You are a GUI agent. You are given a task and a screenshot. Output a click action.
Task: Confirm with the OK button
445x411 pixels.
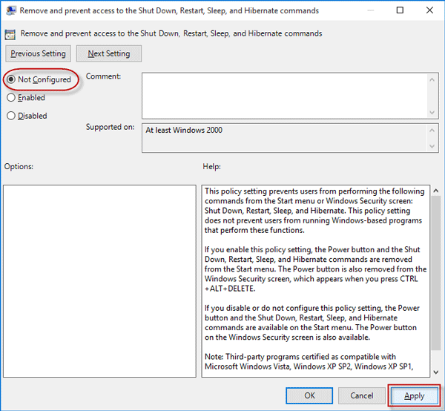click(309, 395)
